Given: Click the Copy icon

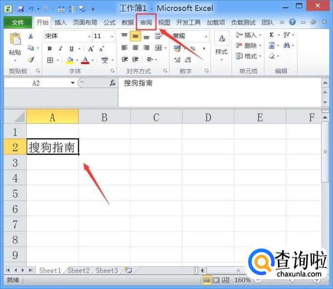Looking at the screenshot, I should click(x=31, y=48).
